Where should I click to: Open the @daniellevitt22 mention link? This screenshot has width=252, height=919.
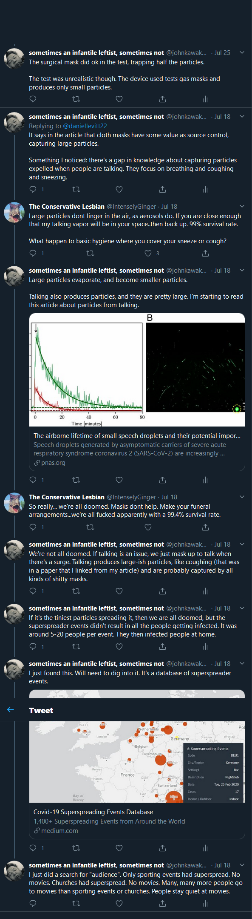point(85,126)
